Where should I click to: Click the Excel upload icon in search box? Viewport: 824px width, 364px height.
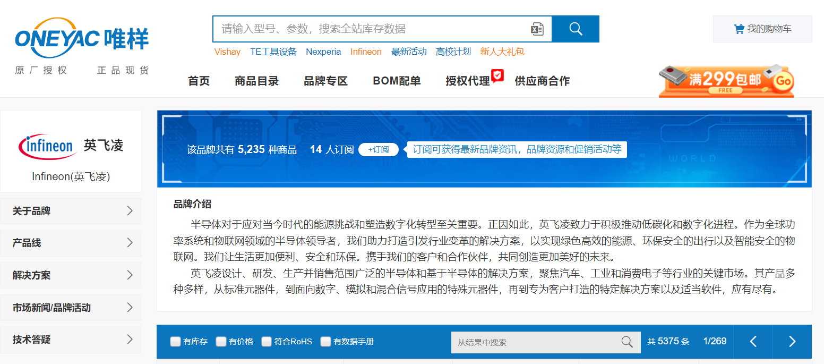[537, 29]
